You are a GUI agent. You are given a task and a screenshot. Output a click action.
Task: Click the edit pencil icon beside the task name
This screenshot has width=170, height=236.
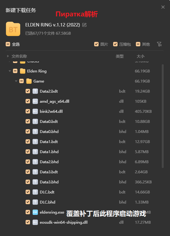tap(84, 25)
